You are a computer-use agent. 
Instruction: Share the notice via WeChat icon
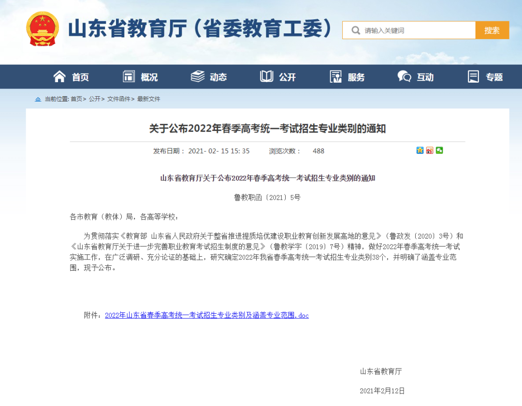439,150
